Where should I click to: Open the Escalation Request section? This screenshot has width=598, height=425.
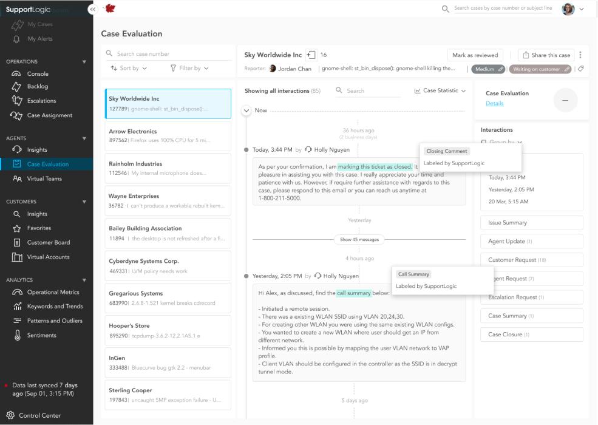[x=532, y=297]
